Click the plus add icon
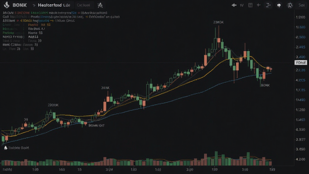Image resolution: width=309 pixels, height=174 pixels. click(259, 5)
